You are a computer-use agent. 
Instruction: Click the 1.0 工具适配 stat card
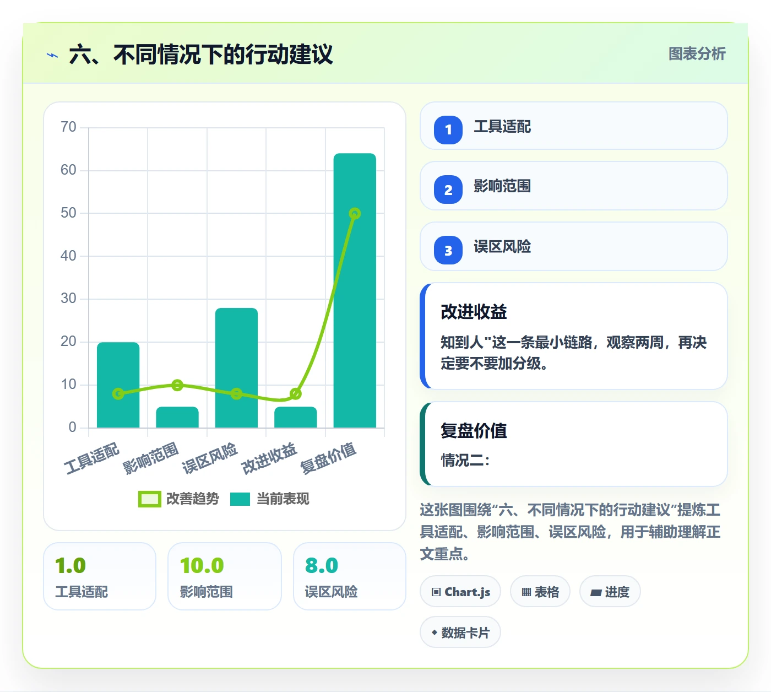click(100, 576)
